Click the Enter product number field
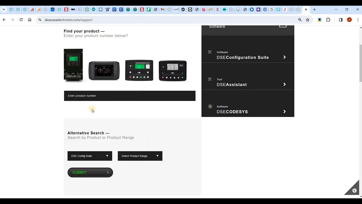Image resolution: width=362 pixels, height=204 pixels. point(130,96)
